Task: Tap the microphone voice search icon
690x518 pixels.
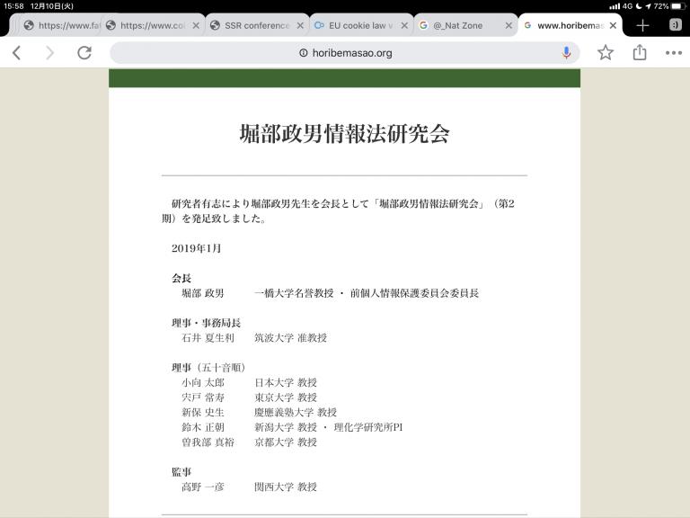Action: [x=566, y=53]
